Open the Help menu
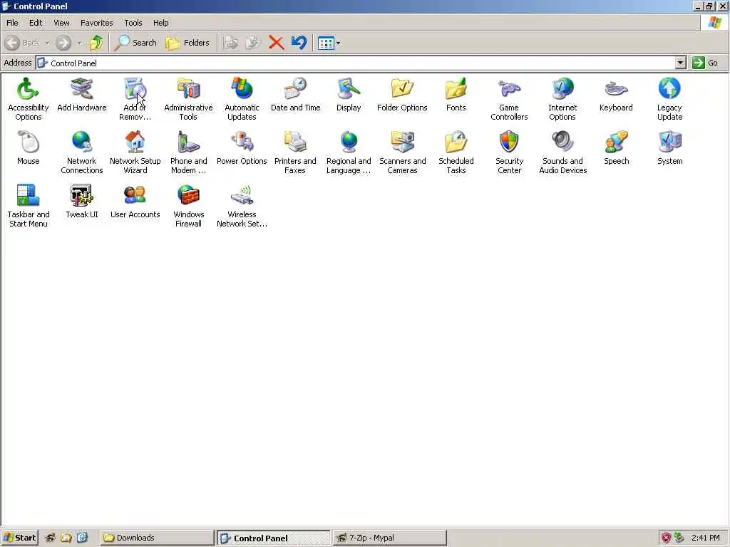Image resolution: width=730 pixels, height=547 pixels. (160, 23)
